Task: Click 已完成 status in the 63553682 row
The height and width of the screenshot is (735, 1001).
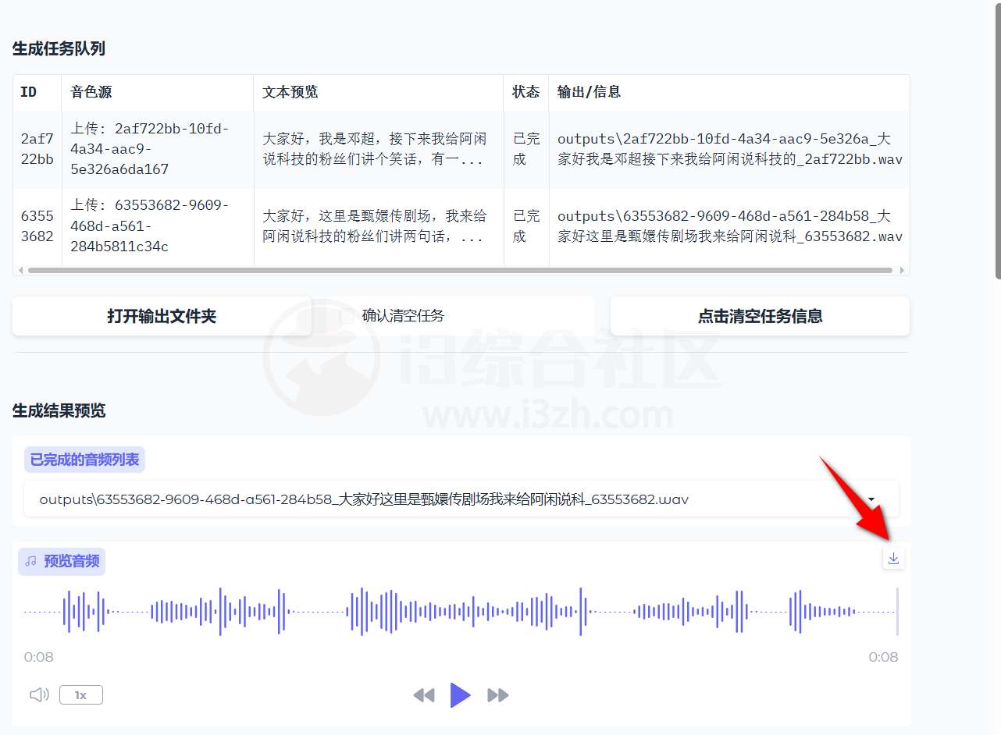Action: 525,226
